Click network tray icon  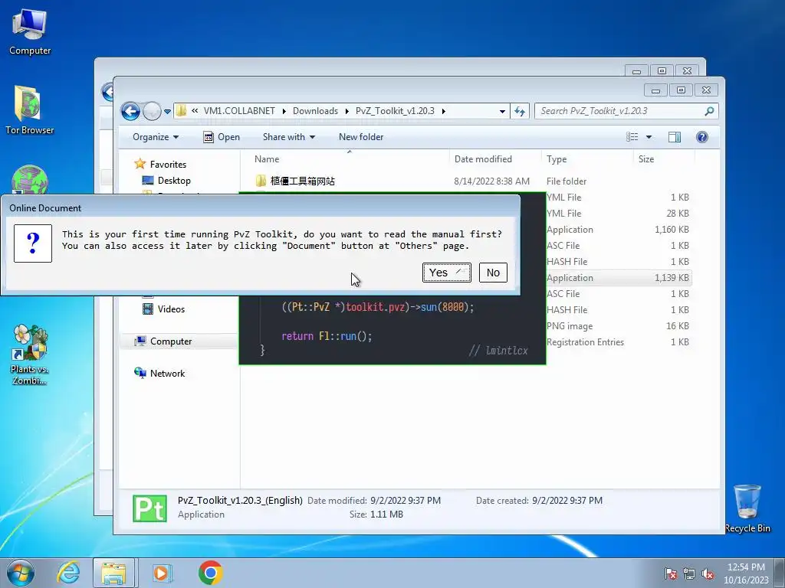[x=689, y=573]
